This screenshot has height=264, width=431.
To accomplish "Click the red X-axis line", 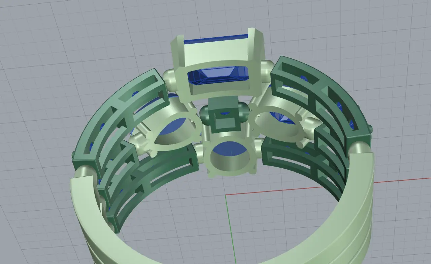I will coord(303,188).
